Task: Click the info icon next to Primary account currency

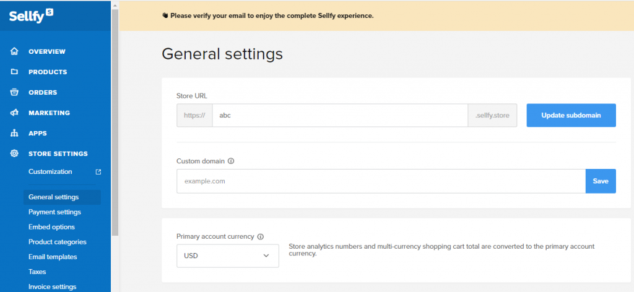Action: point(261,237)
